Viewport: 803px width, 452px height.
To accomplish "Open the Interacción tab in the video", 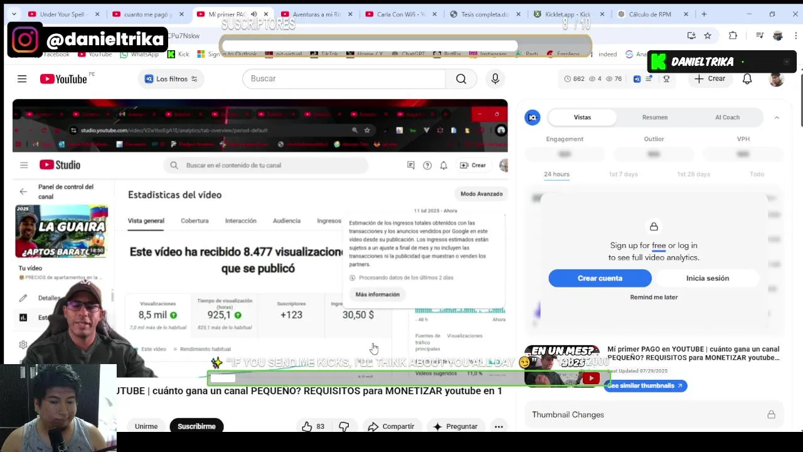I will 241,221.
